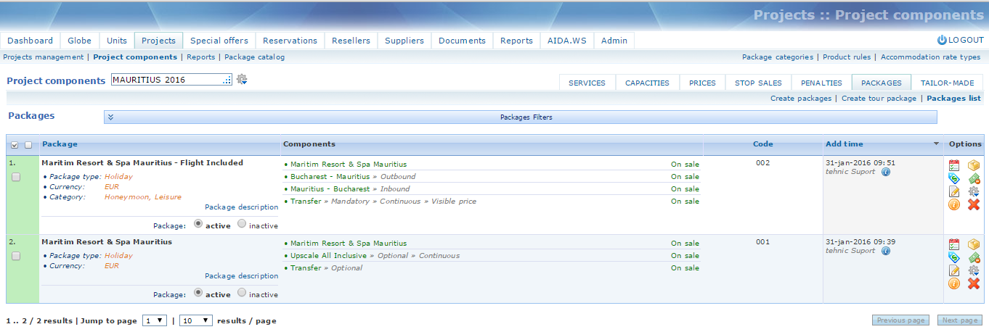
Task: Click yellow box icon for package 001
Action: click(974, 244)
